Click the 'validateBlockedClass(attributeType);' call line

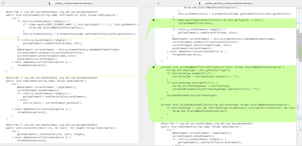(192, 95)
